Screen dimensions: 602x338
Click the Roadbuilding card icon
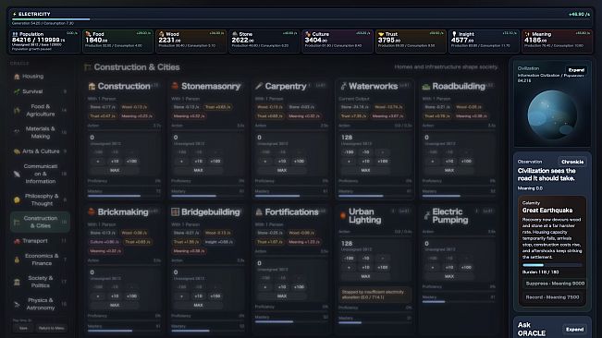click(x=426, y=87)
